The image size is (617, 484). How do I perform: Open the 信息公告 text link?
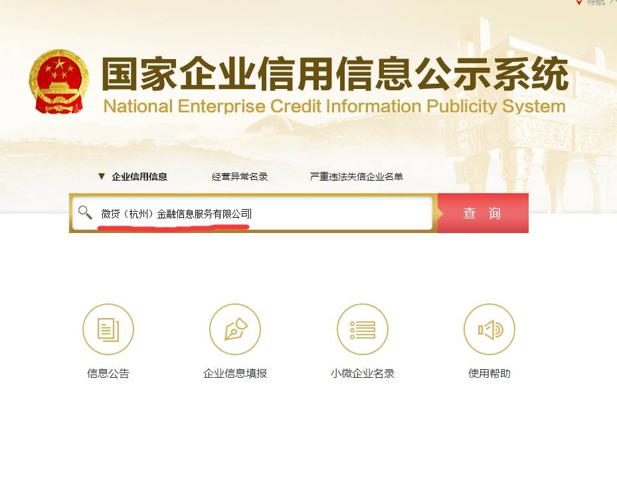(x=108, y=373)
